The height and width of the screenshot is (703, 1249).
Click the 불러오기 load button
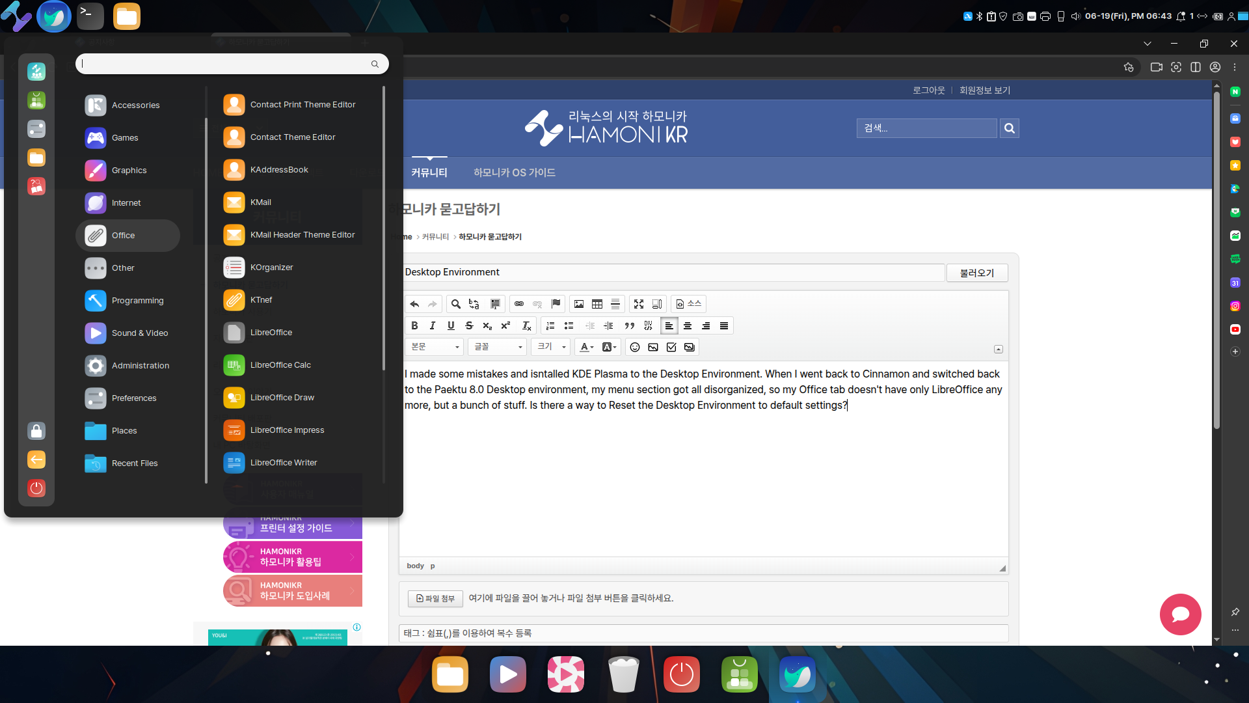[x=977, y=273]
